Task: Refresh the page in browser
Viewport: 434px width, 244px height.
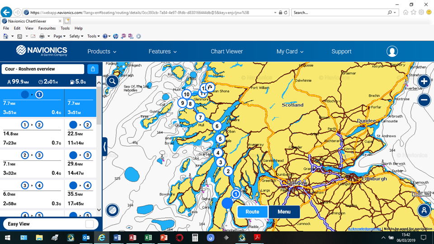Action: pyautogui.click(x=286, y=13)
